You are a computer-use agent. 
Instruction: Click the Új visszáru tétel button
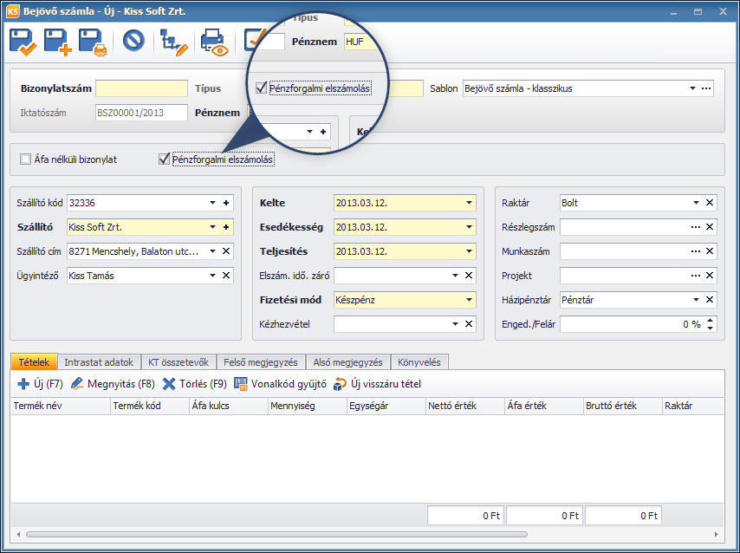coord(377,383)
